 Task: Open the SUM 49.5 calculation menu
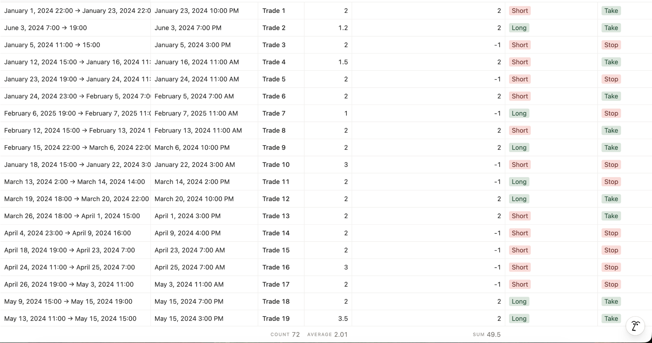[x=487, y=335]
